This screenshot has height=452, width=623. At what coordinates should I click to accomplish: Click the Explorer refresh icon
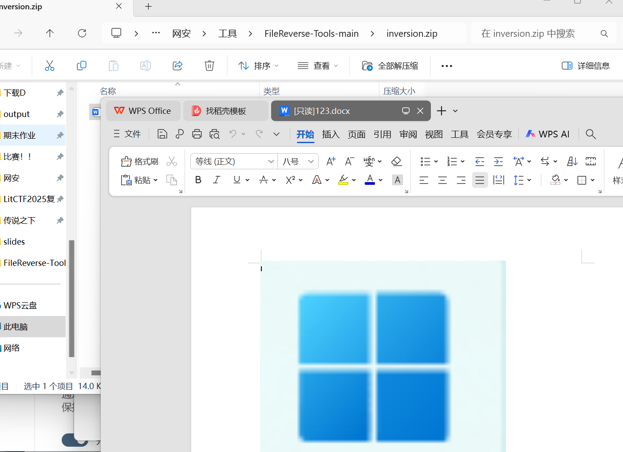[x=82, y=33]
